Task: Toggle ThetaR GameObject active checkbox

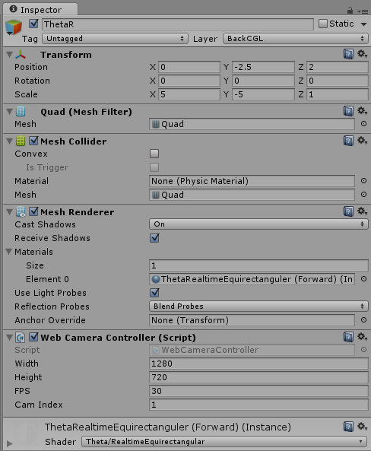Action: [x=33, y=24]
